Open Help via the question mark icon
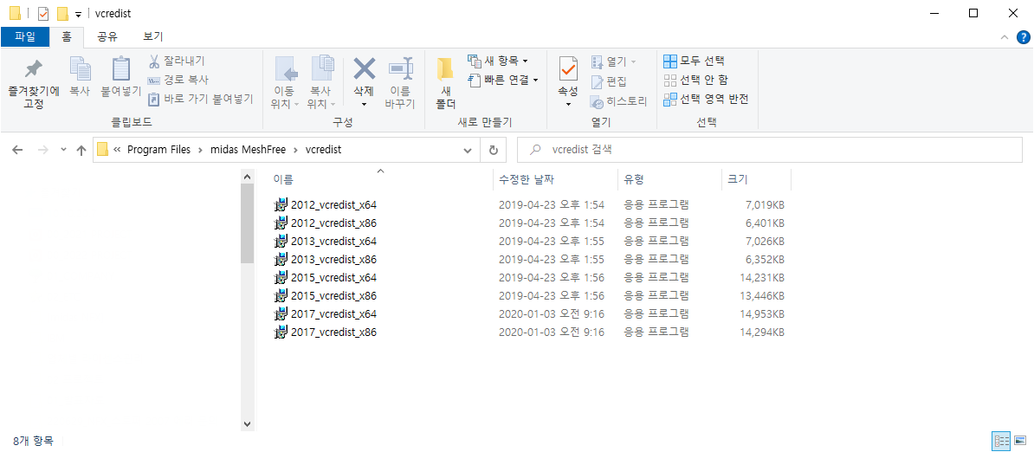This screenshot has width=1034, height=452. click(x=1023, y=37)
